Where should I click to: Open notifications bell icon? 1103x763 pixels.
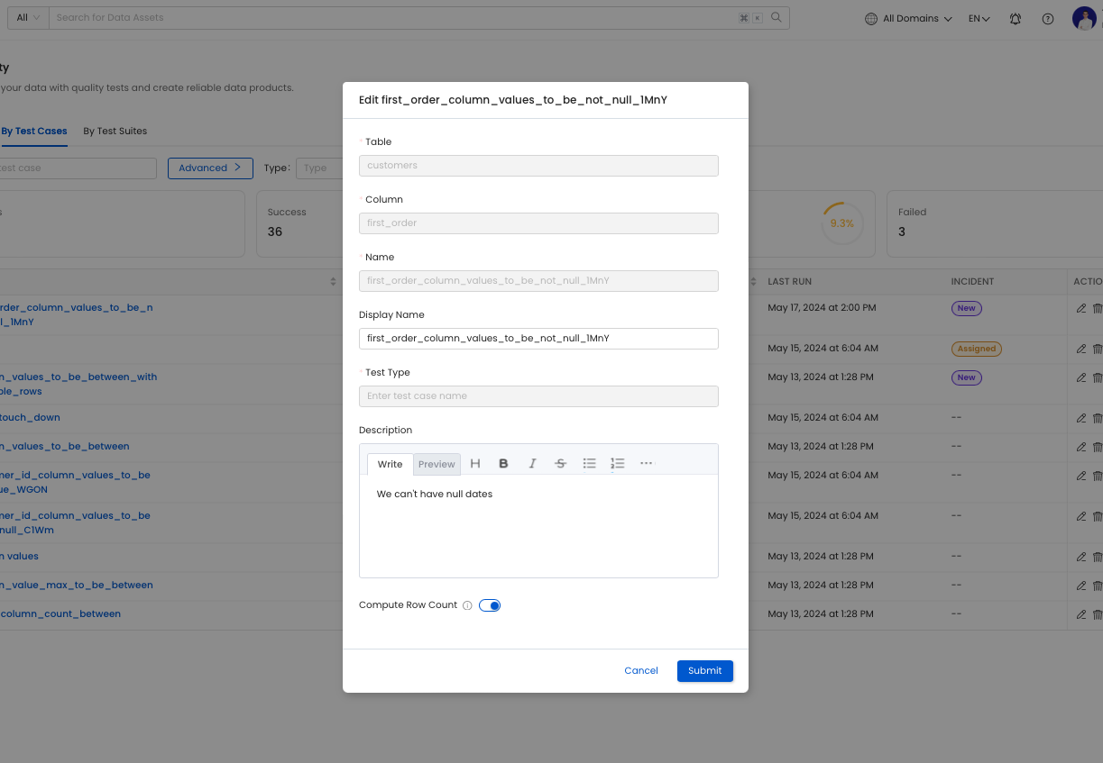(1016, 19)
